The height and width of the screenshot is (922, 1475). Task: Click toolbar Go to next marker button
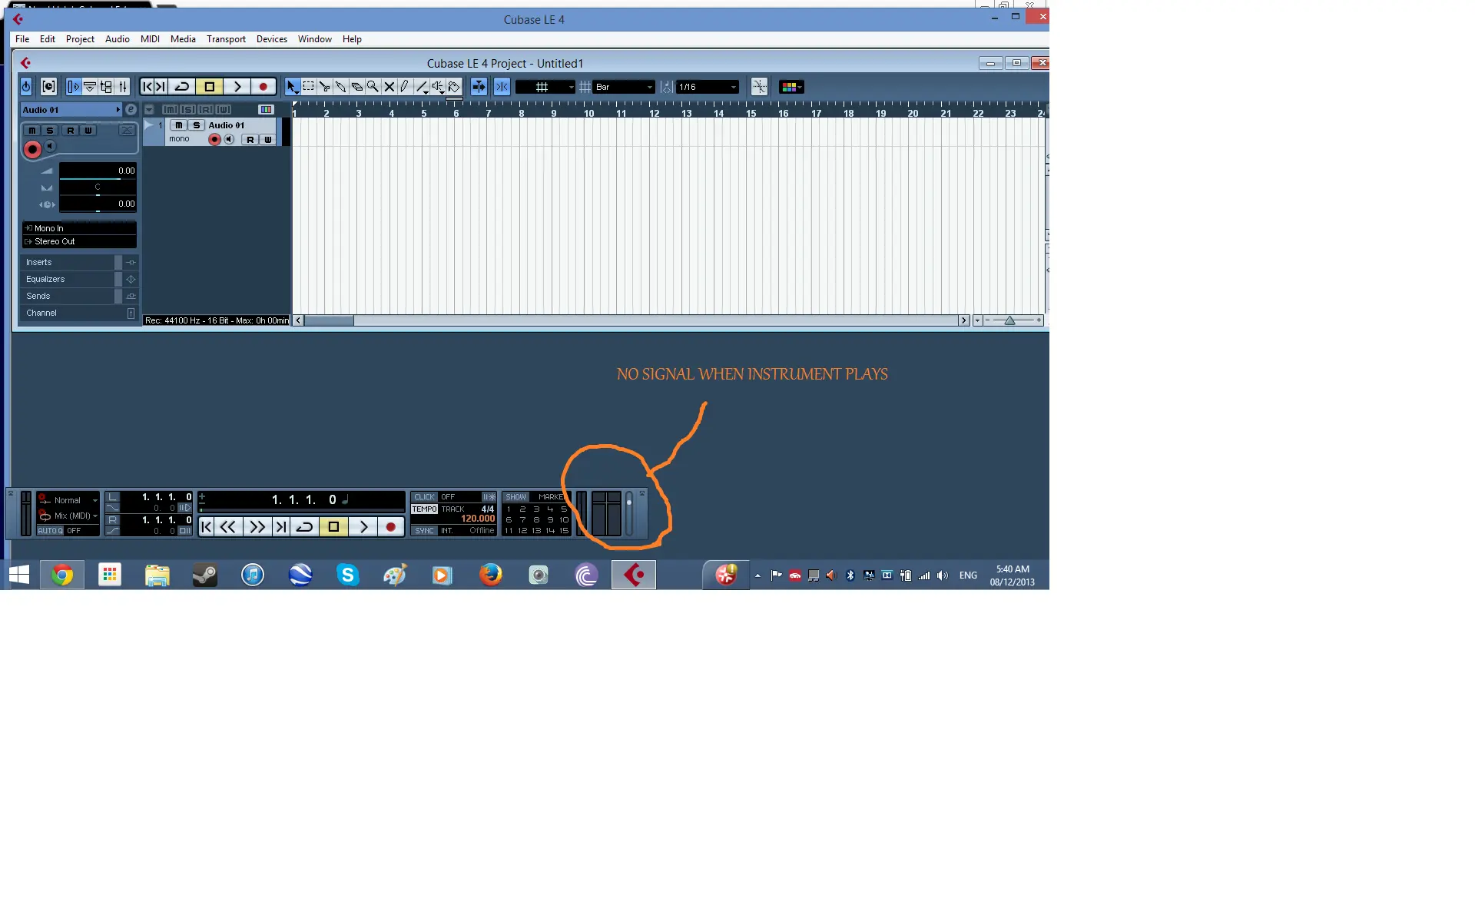[x=161, y=87]
